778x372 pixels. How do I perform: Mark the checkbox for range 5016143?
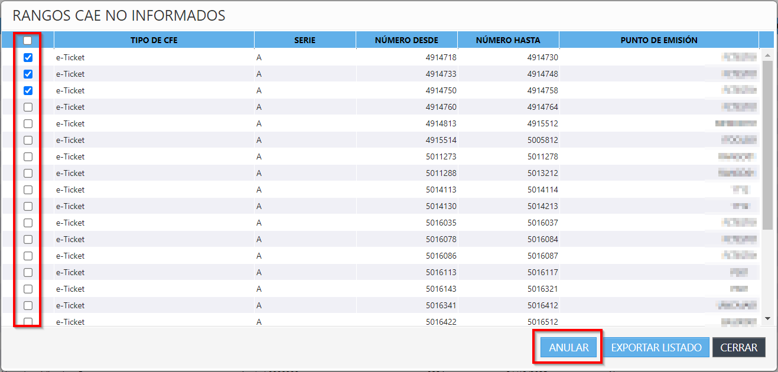(x=28, y=289)
